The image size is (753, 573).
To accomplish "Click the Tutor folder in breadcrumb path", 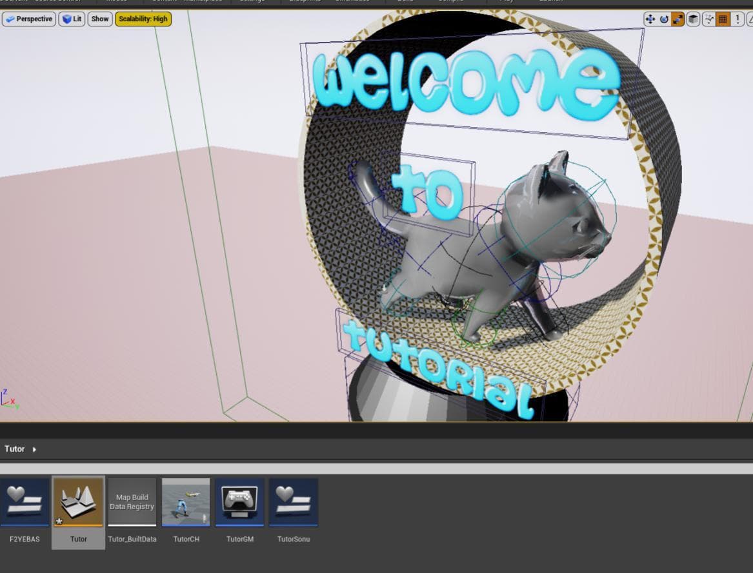I will tap(14, 449).
